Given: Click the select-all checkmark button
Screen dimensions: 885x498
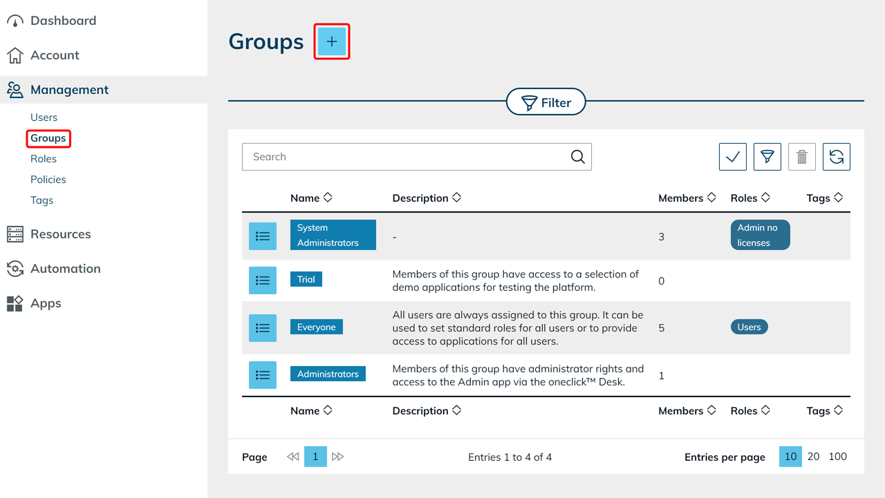Looking at the screenshot, I should pos(733,157).
